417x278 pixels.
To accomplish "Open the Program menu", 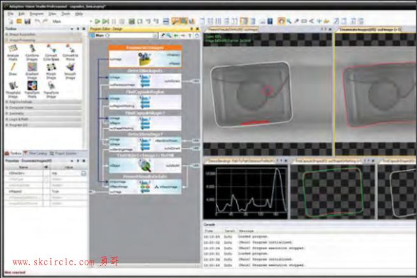I will pos(36,13).
